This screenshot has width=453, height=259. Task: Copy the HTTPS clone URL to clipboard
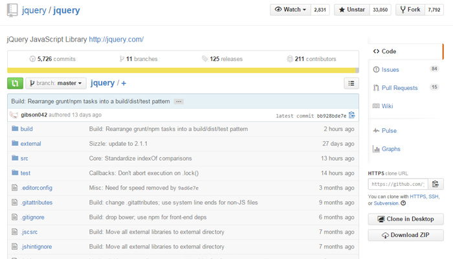pyautogui.click(x=436, y=184)
